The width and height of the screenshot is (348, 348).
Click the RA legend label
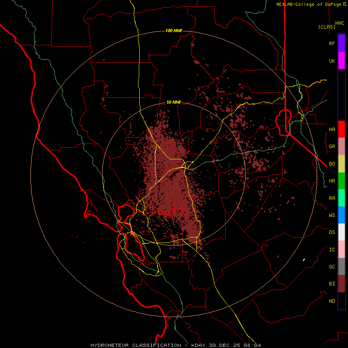[332, 198]
